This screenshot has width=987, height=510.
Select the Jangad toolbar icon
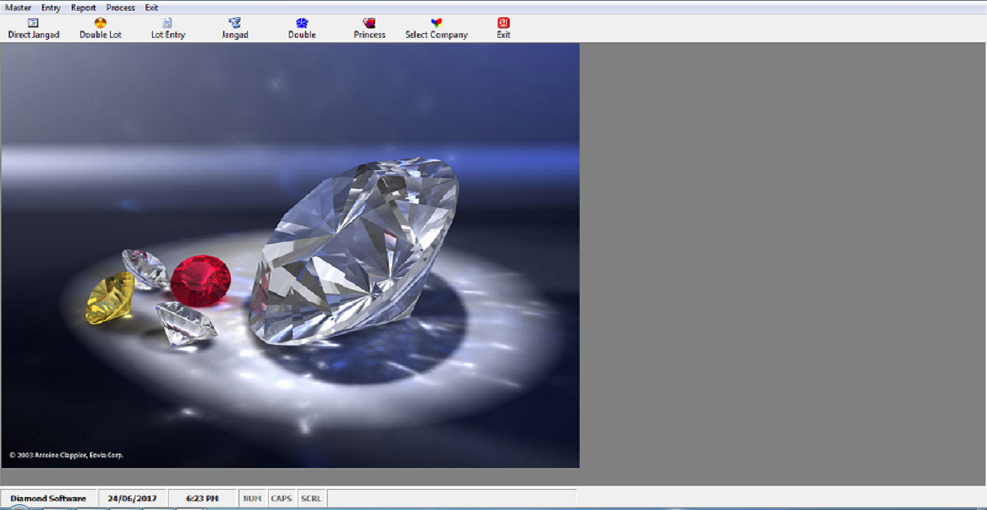tap(235, 28)
